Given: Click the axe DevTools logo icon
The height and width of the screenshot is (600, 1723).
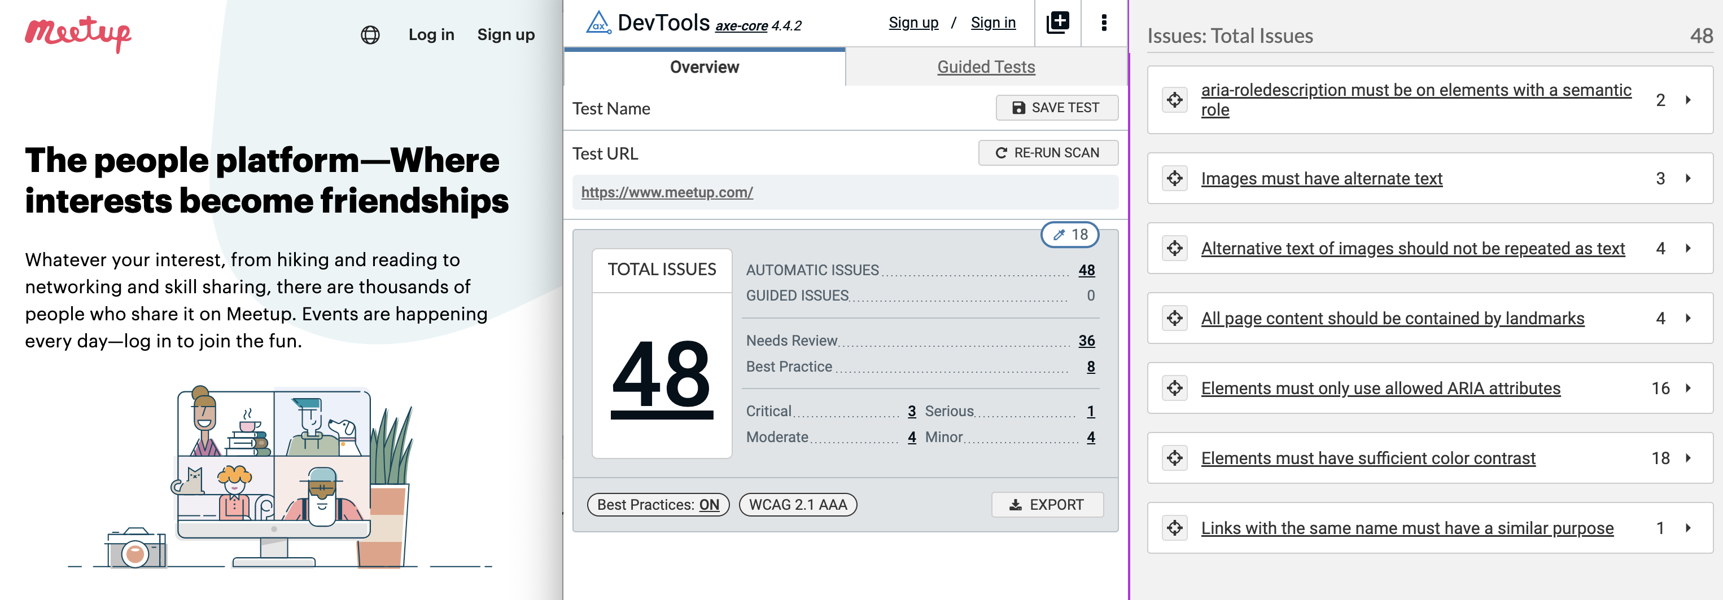Looking at the screenshot, I should pos(598,23).
